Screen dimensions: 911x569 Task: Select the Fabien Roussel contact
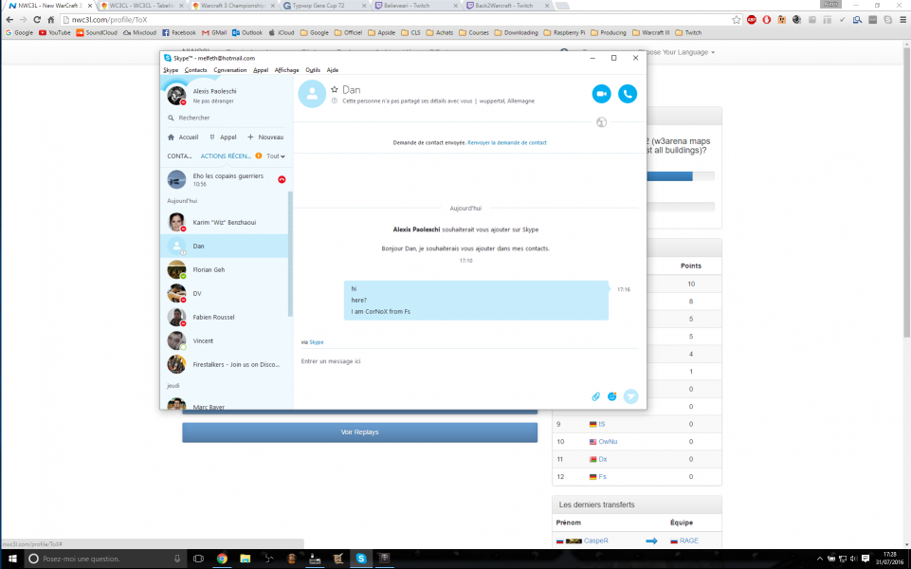(x=225, y=318)
